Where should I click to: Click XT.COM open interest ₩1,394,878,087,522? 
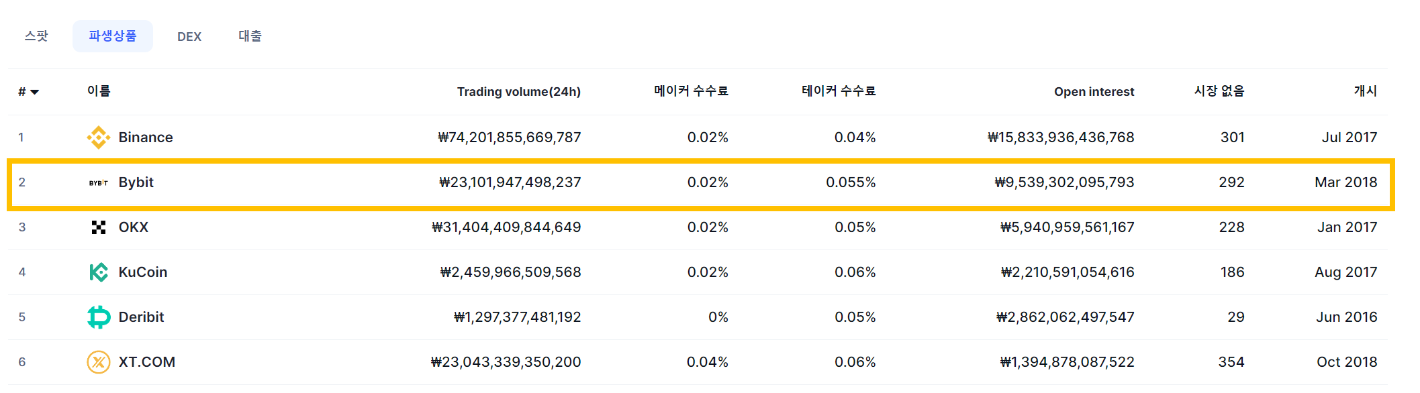click(x=1068, y=362)
